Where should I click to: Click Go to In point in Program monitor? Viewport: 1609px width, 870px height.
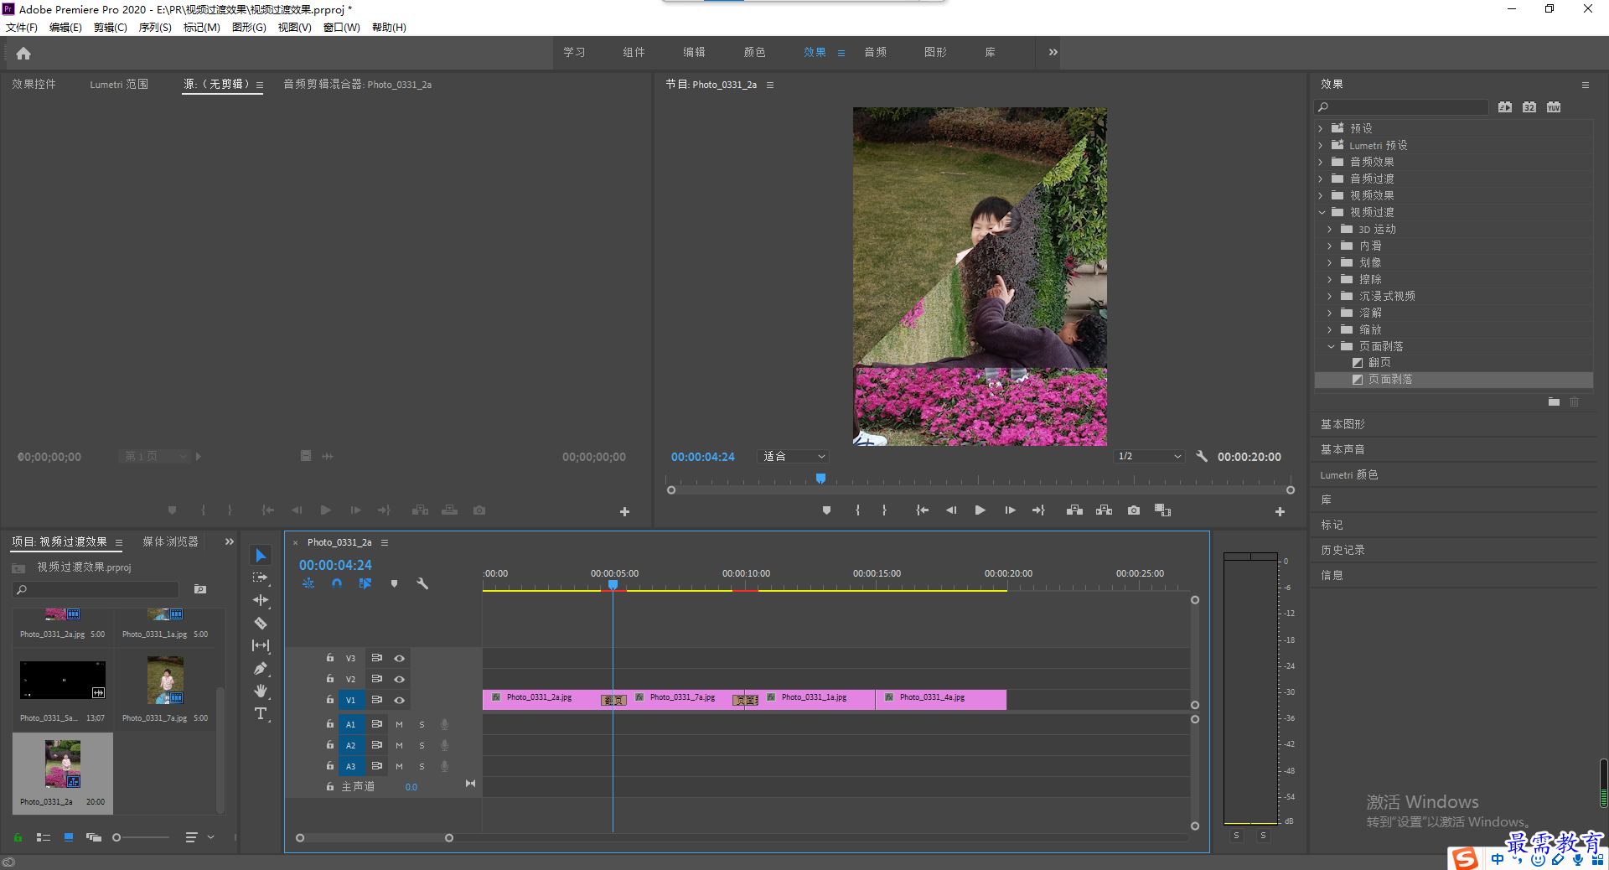click(x=922, y=510)
